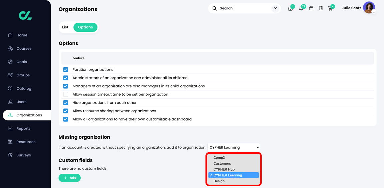Toggle resource sharing between organizations

[x=66, y=111]
